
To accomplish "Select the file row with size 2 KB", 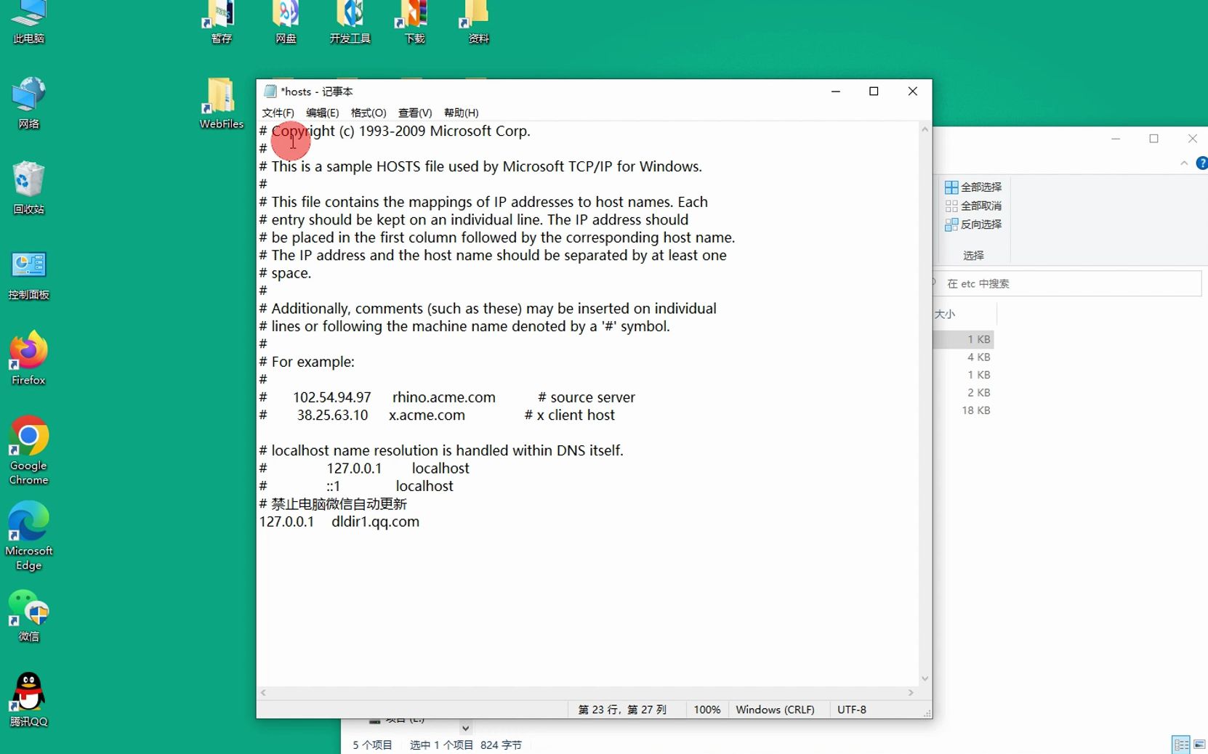I will 964,393.
